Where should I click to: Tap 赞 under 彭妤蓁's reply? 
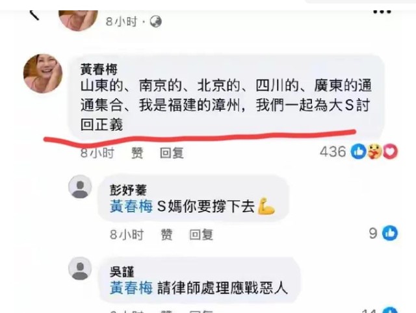click(166, 234)
